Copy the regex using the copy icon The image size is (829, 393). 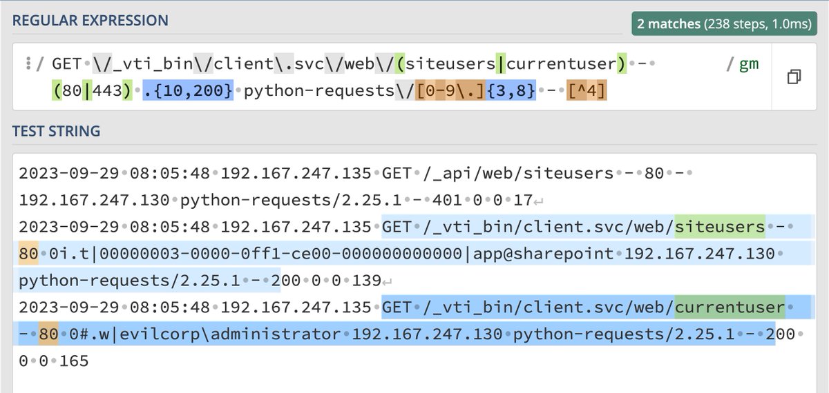point(794,76)
